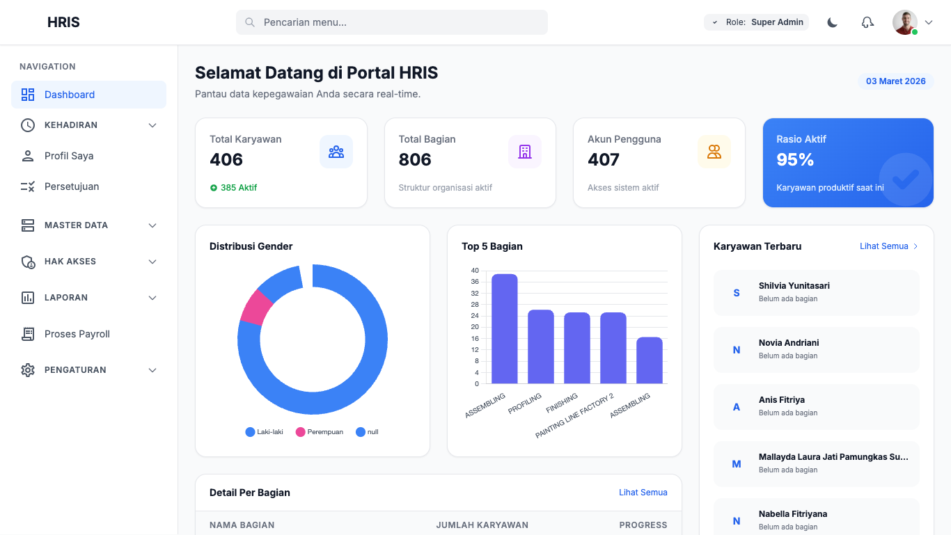Open the Role Super Admin dropdown
The height and width of the screenshot is (535, 951).
tap(756, 22)
